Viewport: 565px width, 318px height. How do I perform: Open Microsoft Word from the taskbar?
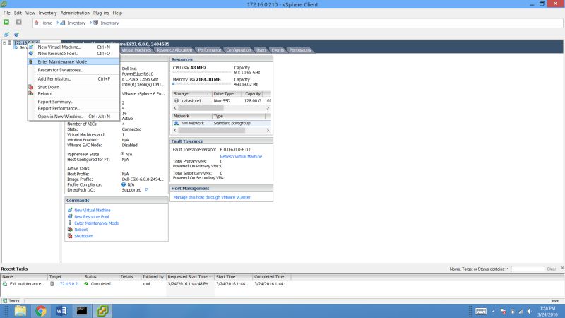[x=61, y=311]
